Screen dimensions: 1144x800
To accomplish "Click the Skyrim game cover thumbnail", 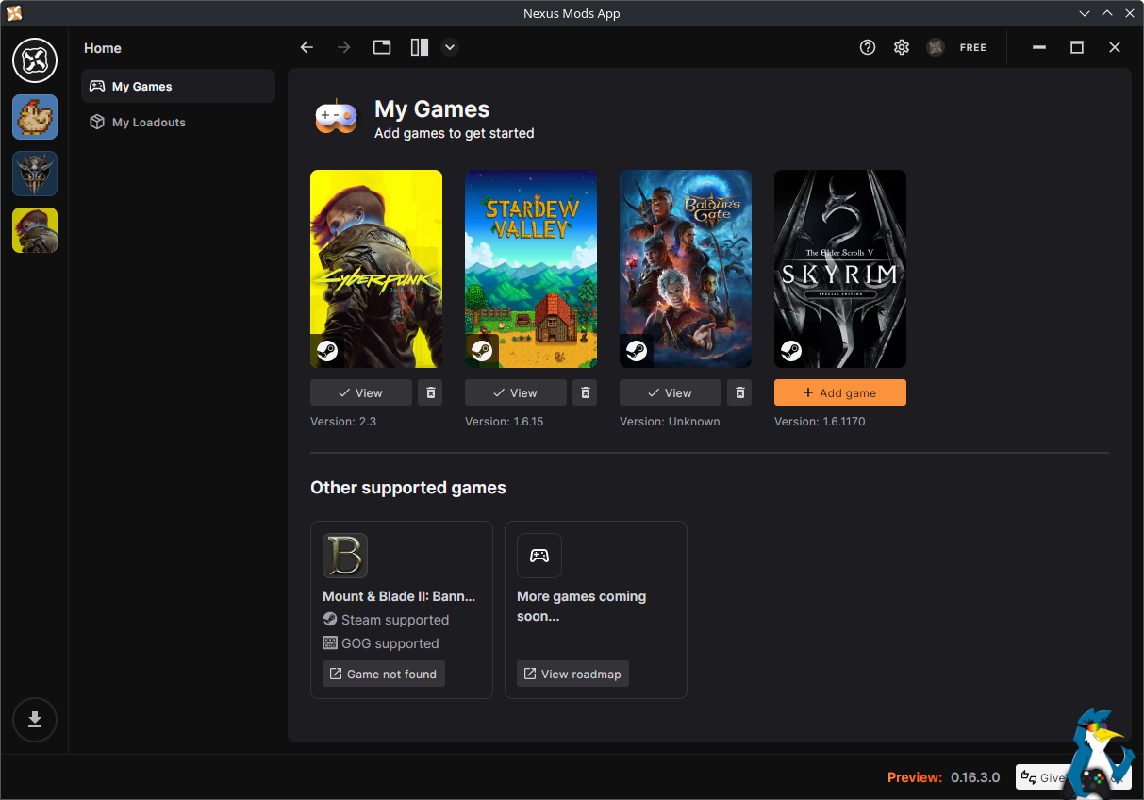I will click(x=840, y=269).
